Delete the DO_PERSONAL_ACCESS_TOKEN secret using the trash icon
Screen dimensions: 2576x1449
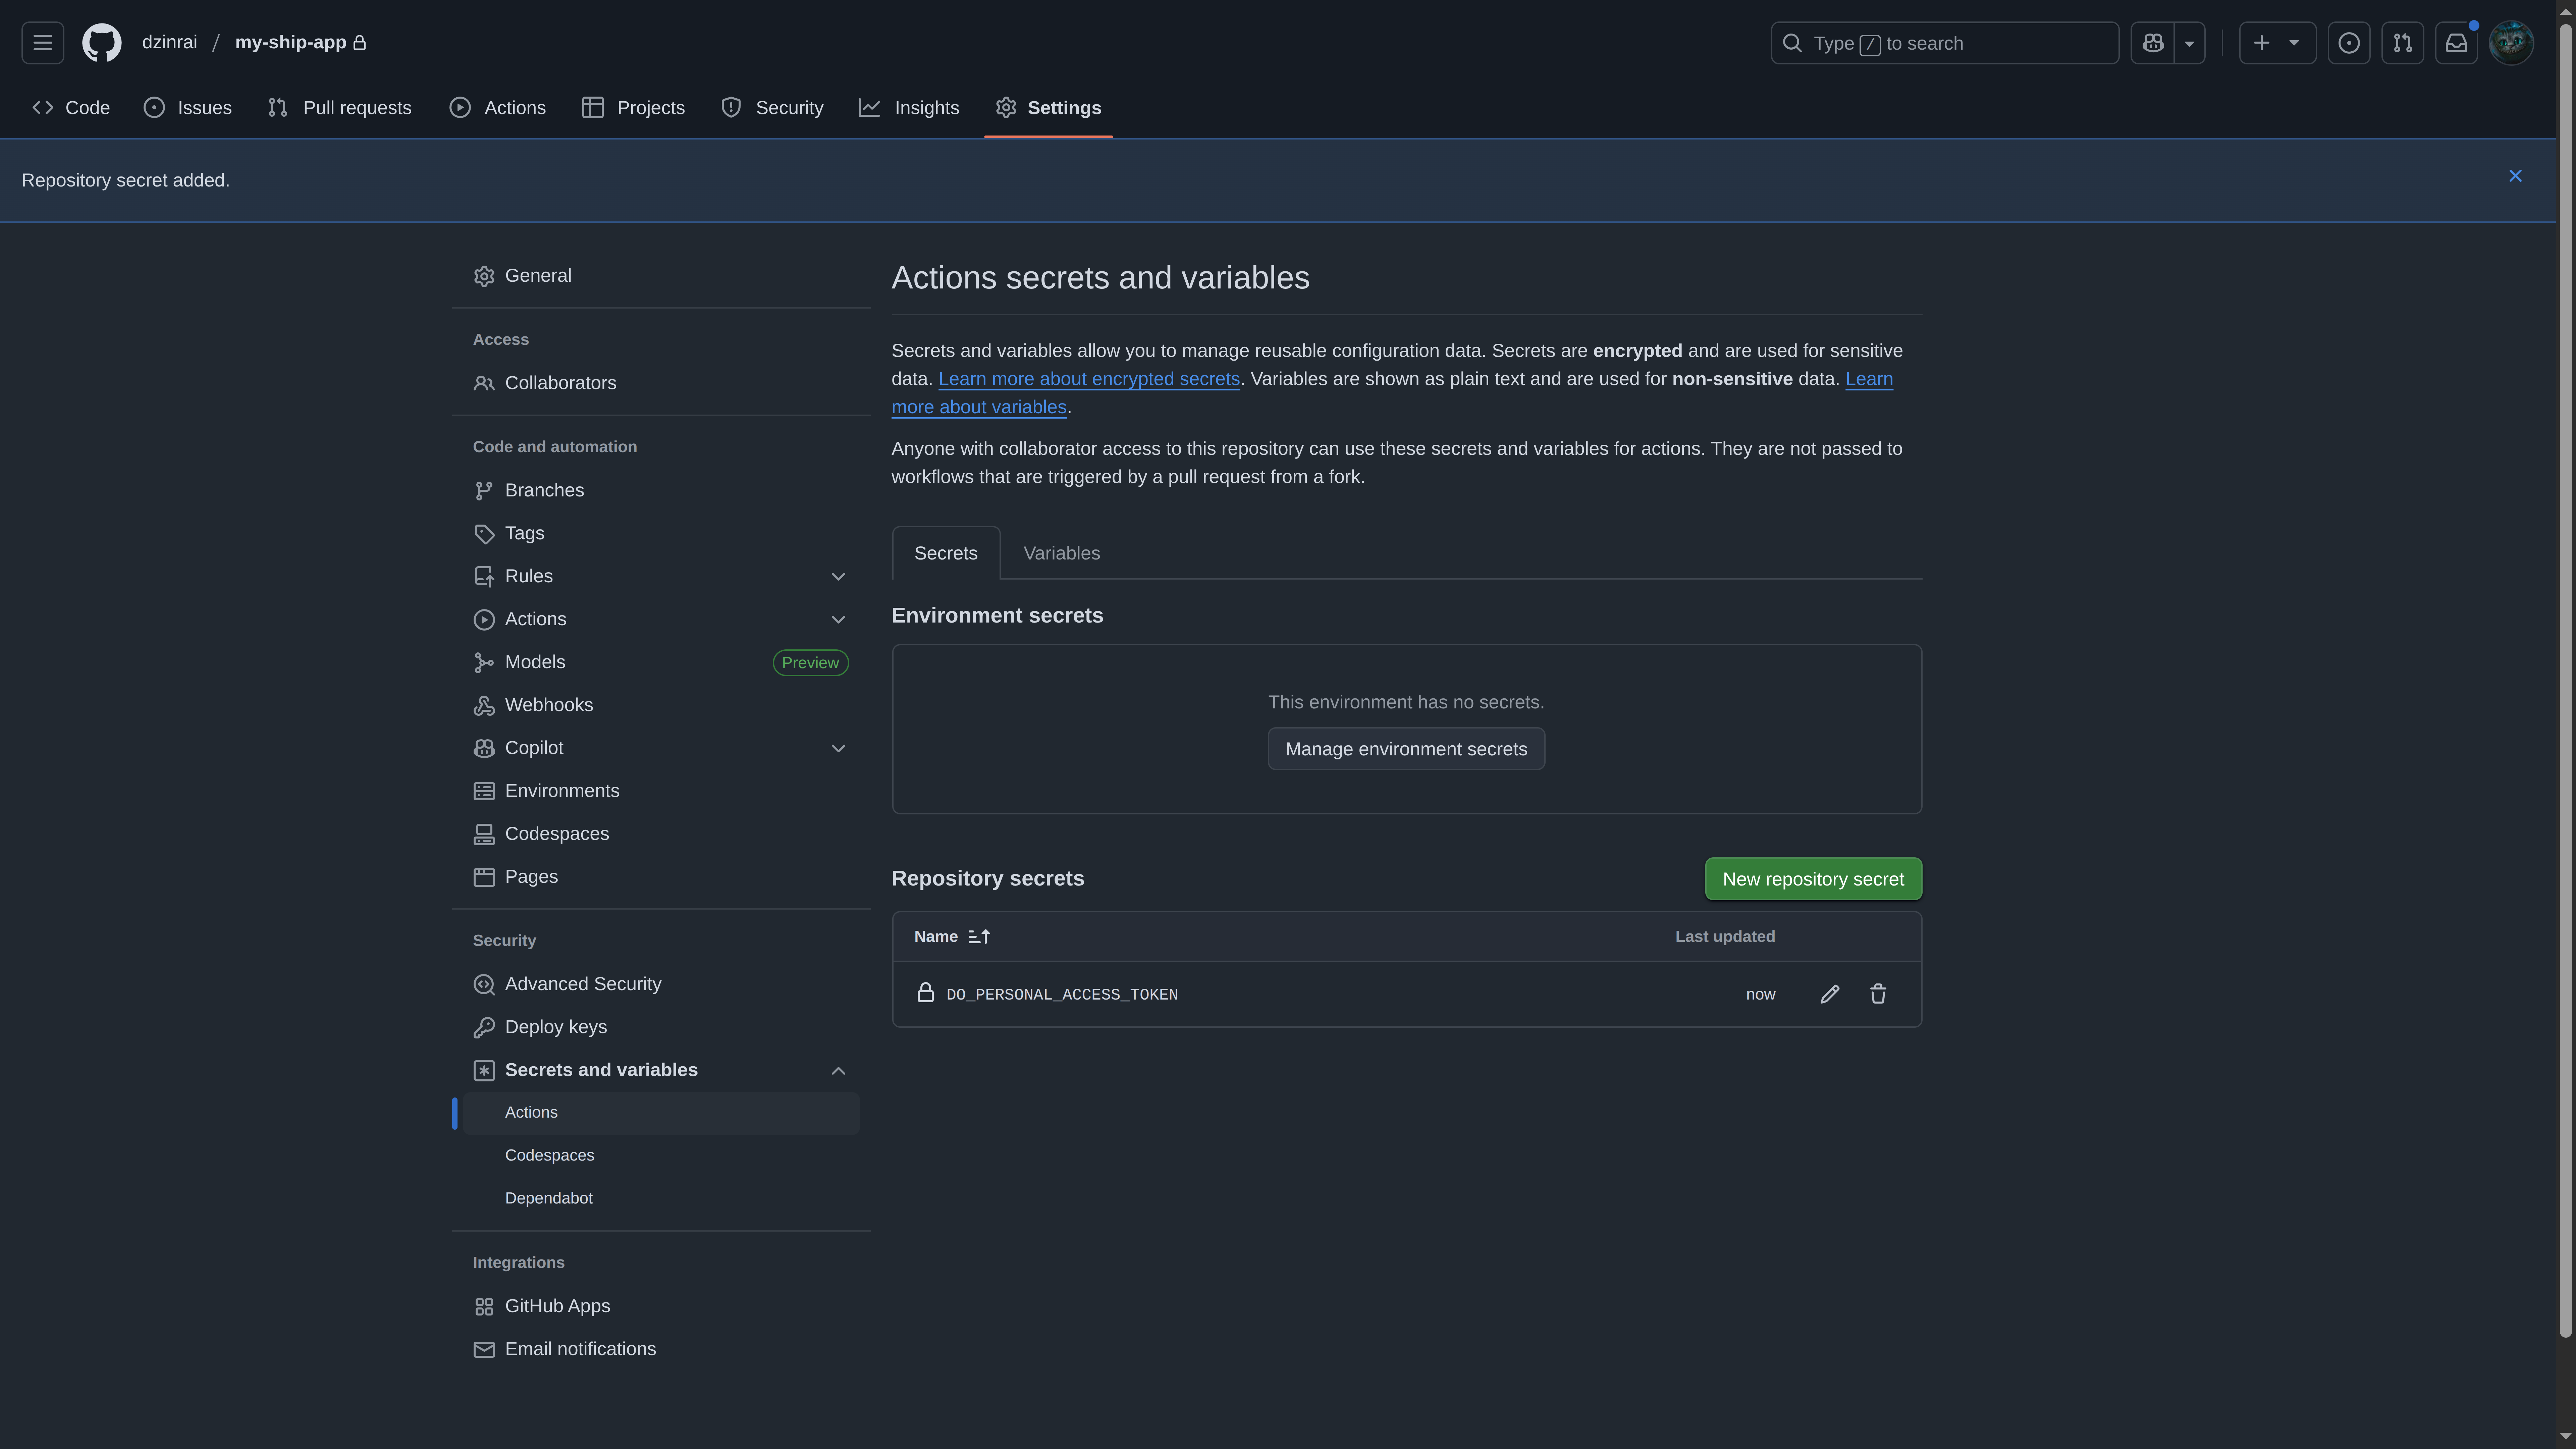point(1878,994)
